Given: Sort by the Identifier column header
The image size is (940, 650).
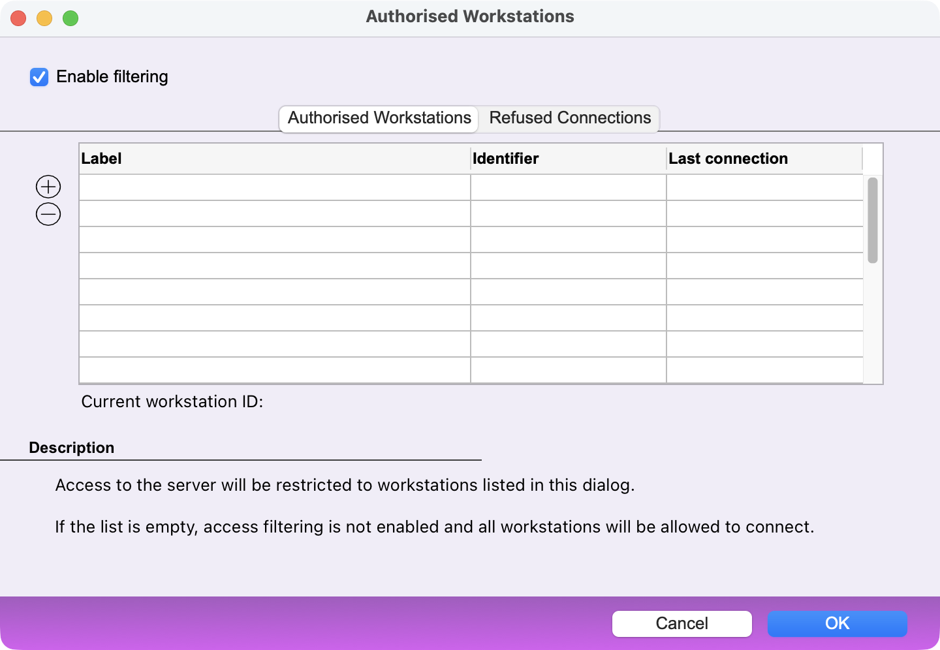Looking at the screenshot, I should pyautogui.click(x=568, y=159).
